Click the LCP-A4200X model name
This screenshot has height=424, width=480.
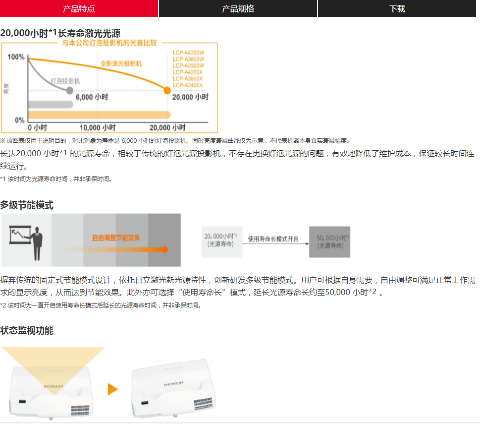click(x=188, y=72)
